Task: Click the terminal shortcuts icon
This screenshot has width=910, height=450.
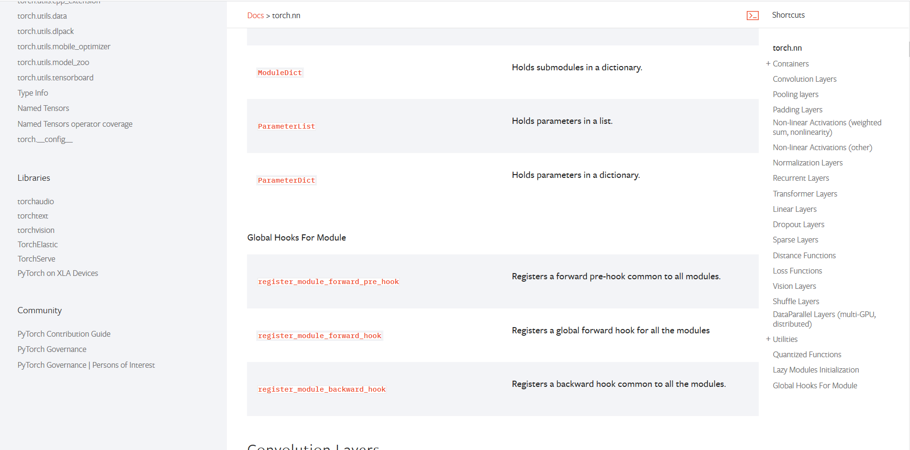Action: [753, 15]
